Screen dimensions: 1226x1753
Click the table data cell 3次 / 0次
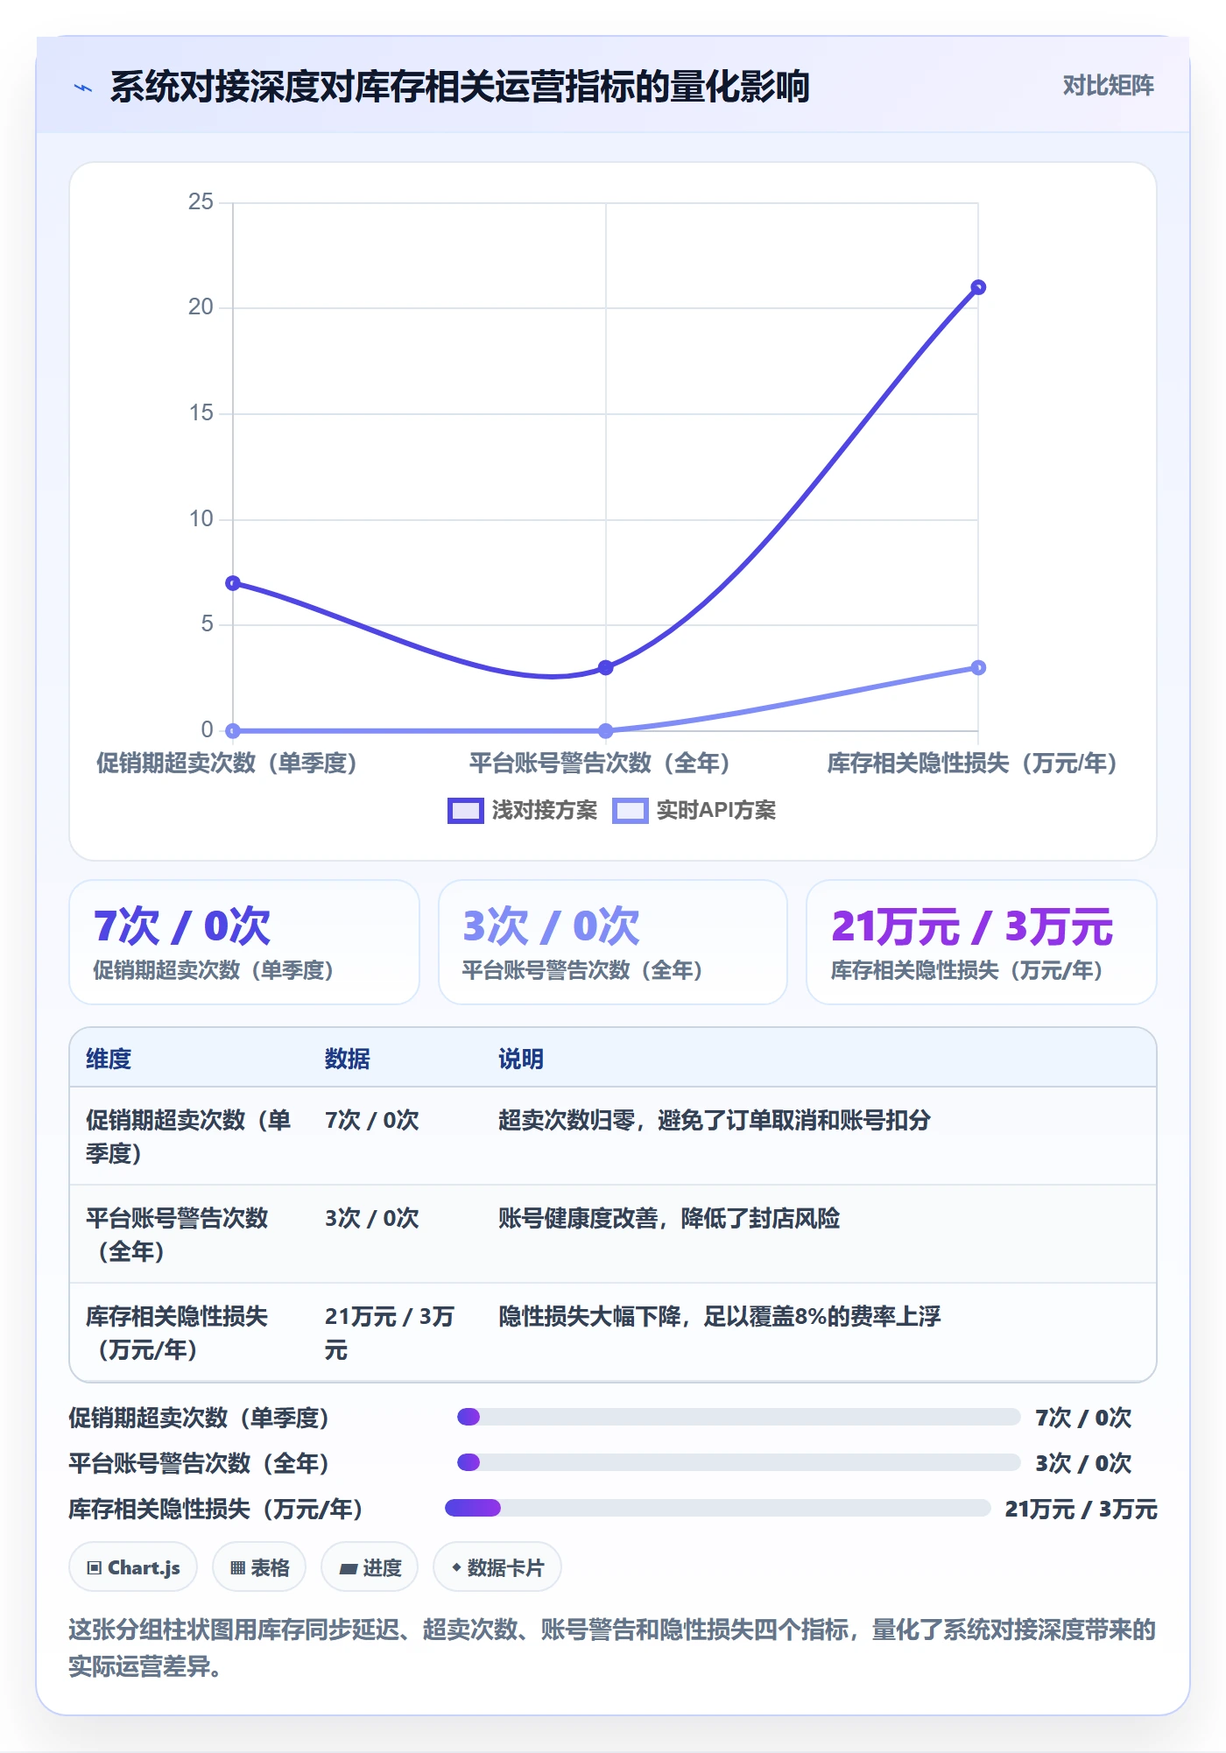pos(371,1218)
